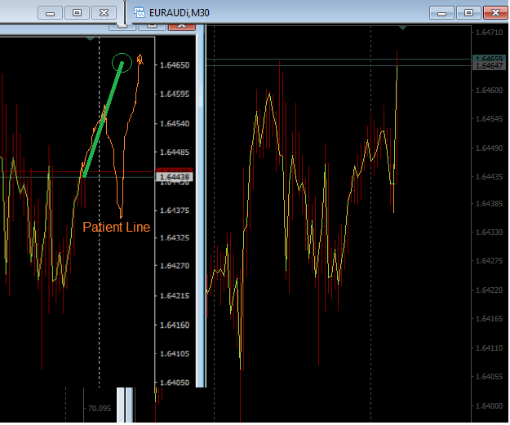The width and height of the screenshot is (510, 425).
Task: Close the left chart window with gray X
Action: coord(104,13)
